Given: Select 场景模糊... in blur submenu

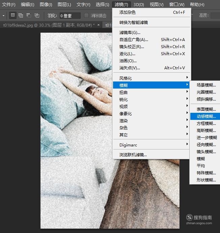Looking at the screenshot, I should 205,85.
